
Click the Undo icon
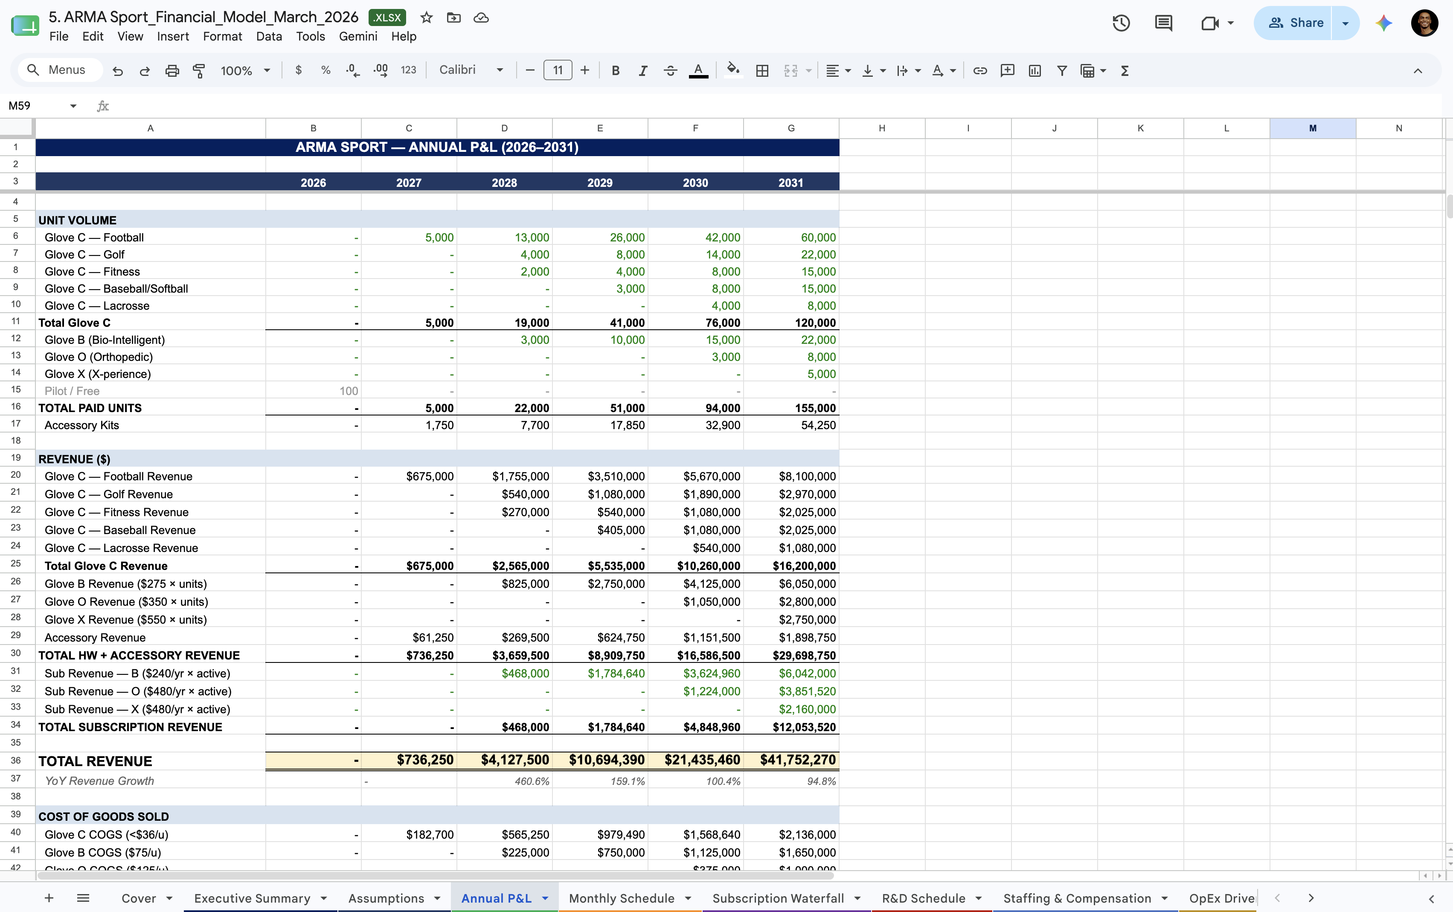tap(118, 70)
